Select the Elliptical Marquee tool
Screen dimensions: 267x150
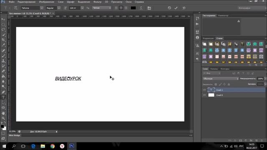coord(3,25)
